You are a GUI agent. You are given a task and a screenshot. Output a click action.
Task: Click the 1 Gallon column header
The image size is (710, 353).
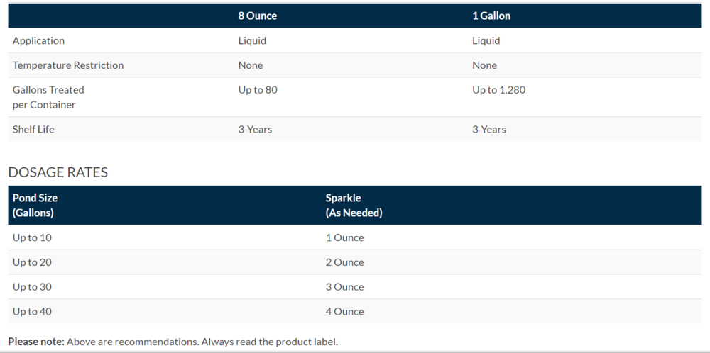[x=491, y=16]
